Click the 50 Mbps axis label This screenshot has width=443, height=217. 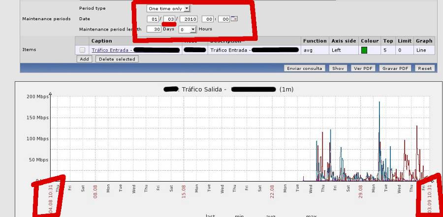point(39,160)
